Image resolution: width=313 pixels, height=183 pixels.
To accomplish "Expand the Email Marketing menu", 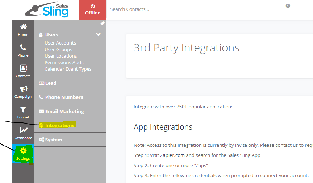I will [70, 112].
